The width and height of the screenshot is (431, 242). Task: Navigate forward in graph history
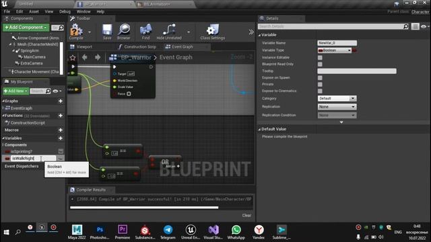[97, 57]
